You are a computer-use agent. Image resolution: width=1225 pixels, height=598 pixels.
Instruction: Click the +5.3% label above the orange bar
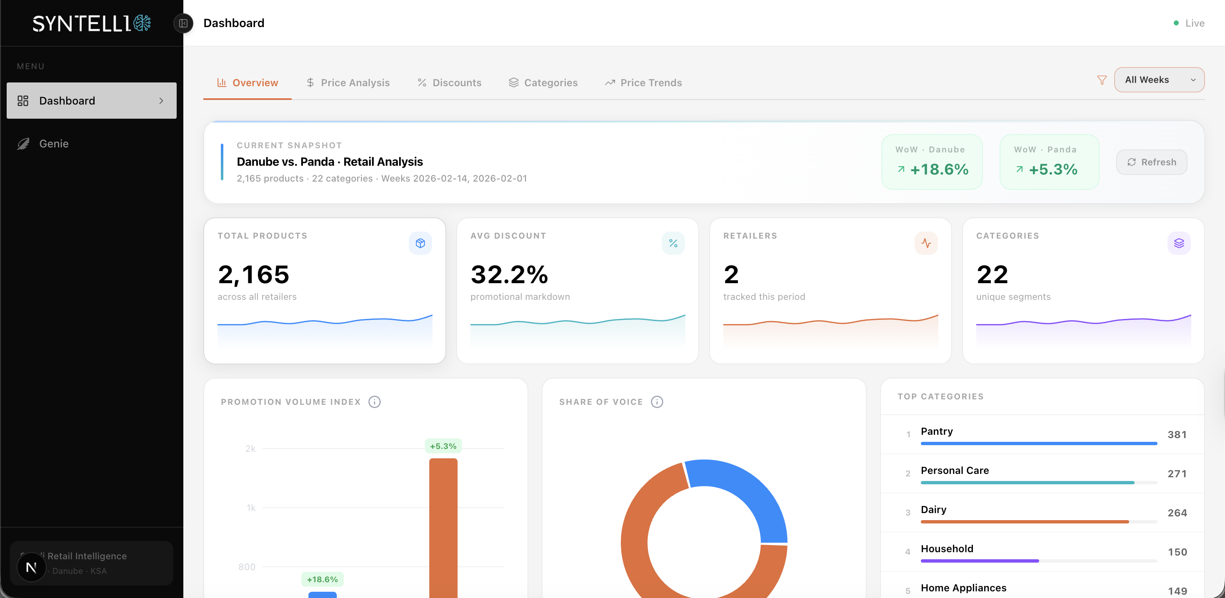(x=443, y=446)
